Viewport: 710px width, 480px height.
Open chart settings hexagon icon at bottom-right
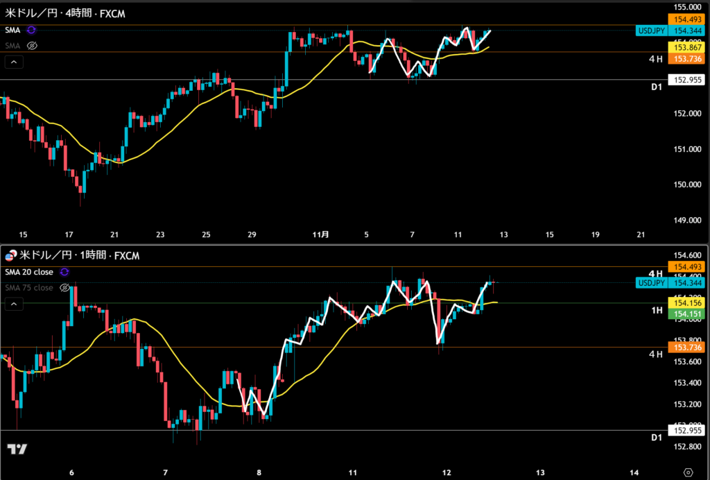click(x=687, y=472)
